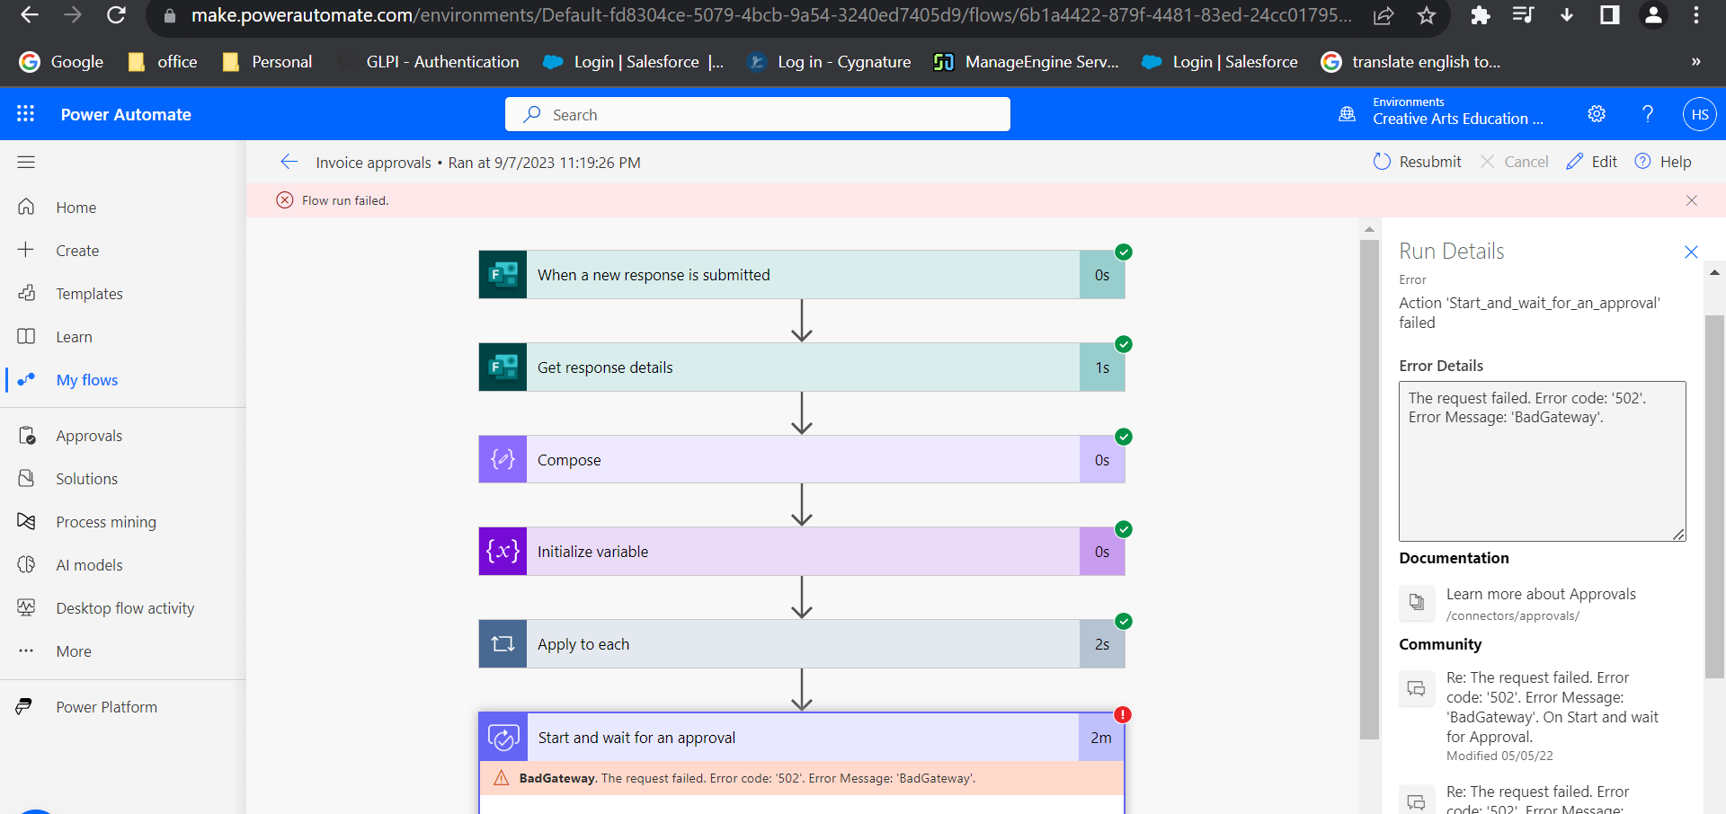Open GLPI - Authentication bookmark
The width and height of the screenshot is (1726, 814).
(428, 62)
